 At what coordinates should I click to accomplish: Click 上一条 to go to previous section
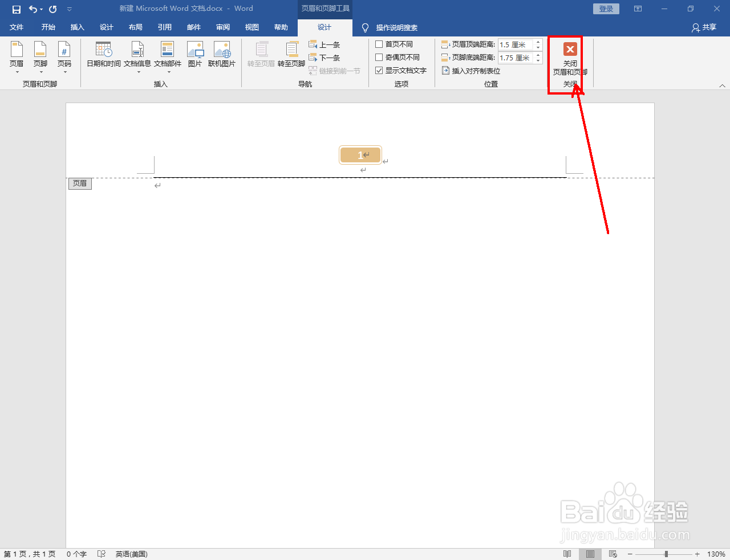click(x=325, y=44)
